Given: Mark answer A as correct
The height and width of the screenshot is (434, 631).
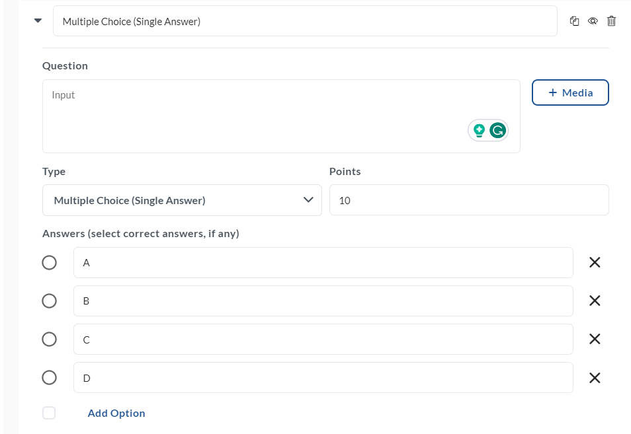Looking at the screenshot, I should tap(49, 262).
